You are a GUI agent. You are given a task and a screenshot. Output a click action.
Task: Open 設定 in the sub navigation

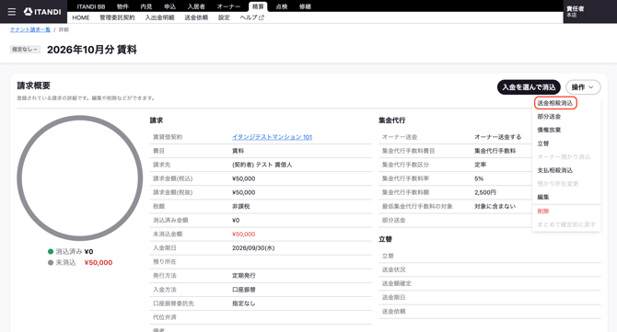click(x=224, y=17)
